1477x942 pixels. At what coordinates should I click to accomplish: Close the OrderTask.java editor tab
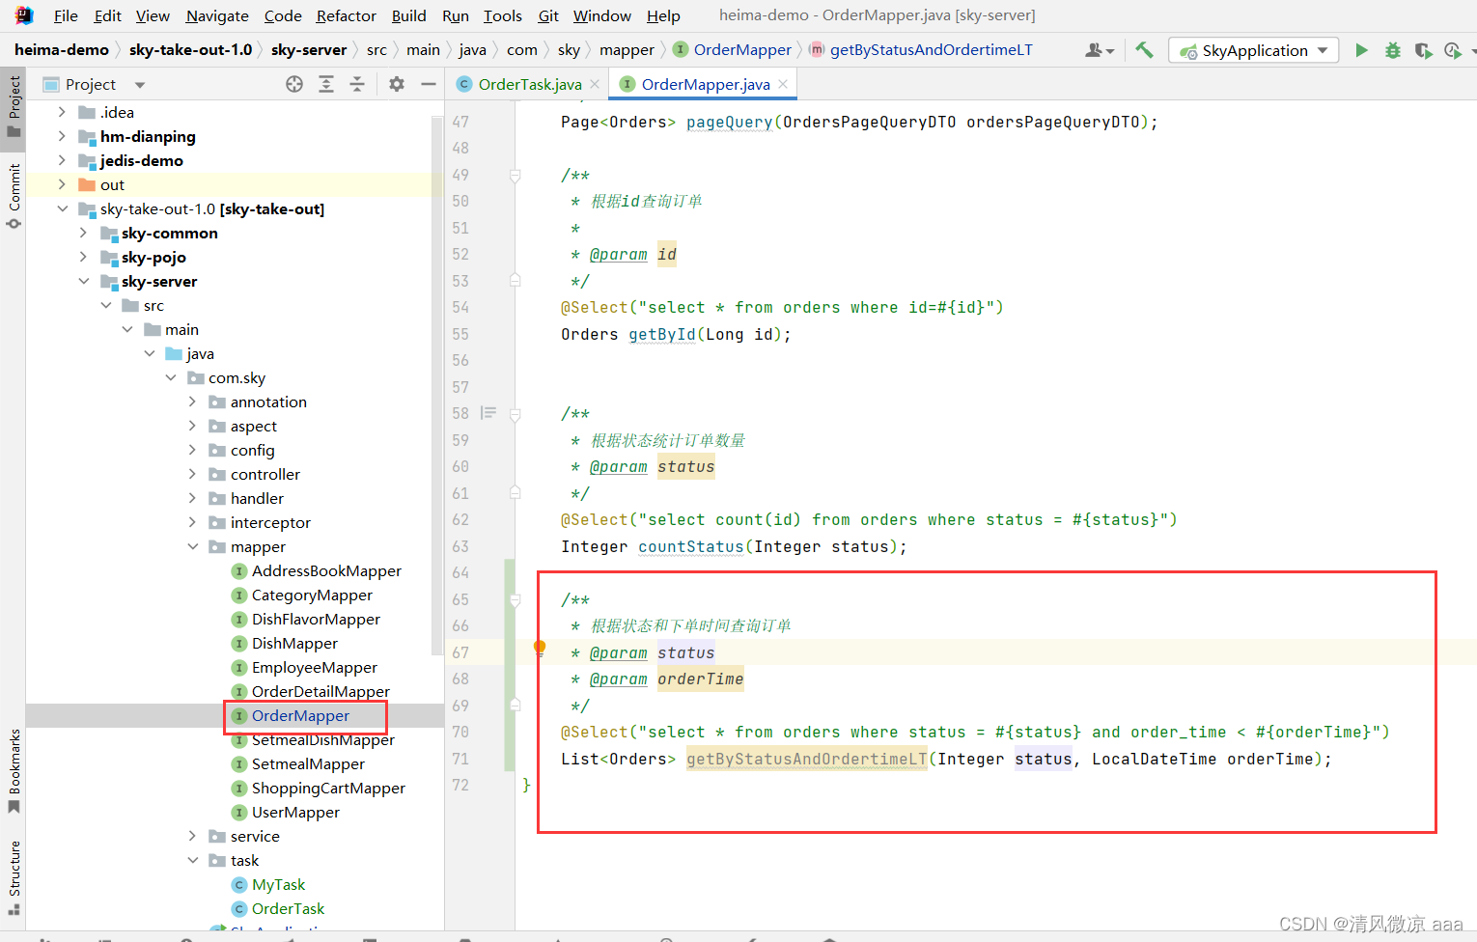(x=595, y=84)
